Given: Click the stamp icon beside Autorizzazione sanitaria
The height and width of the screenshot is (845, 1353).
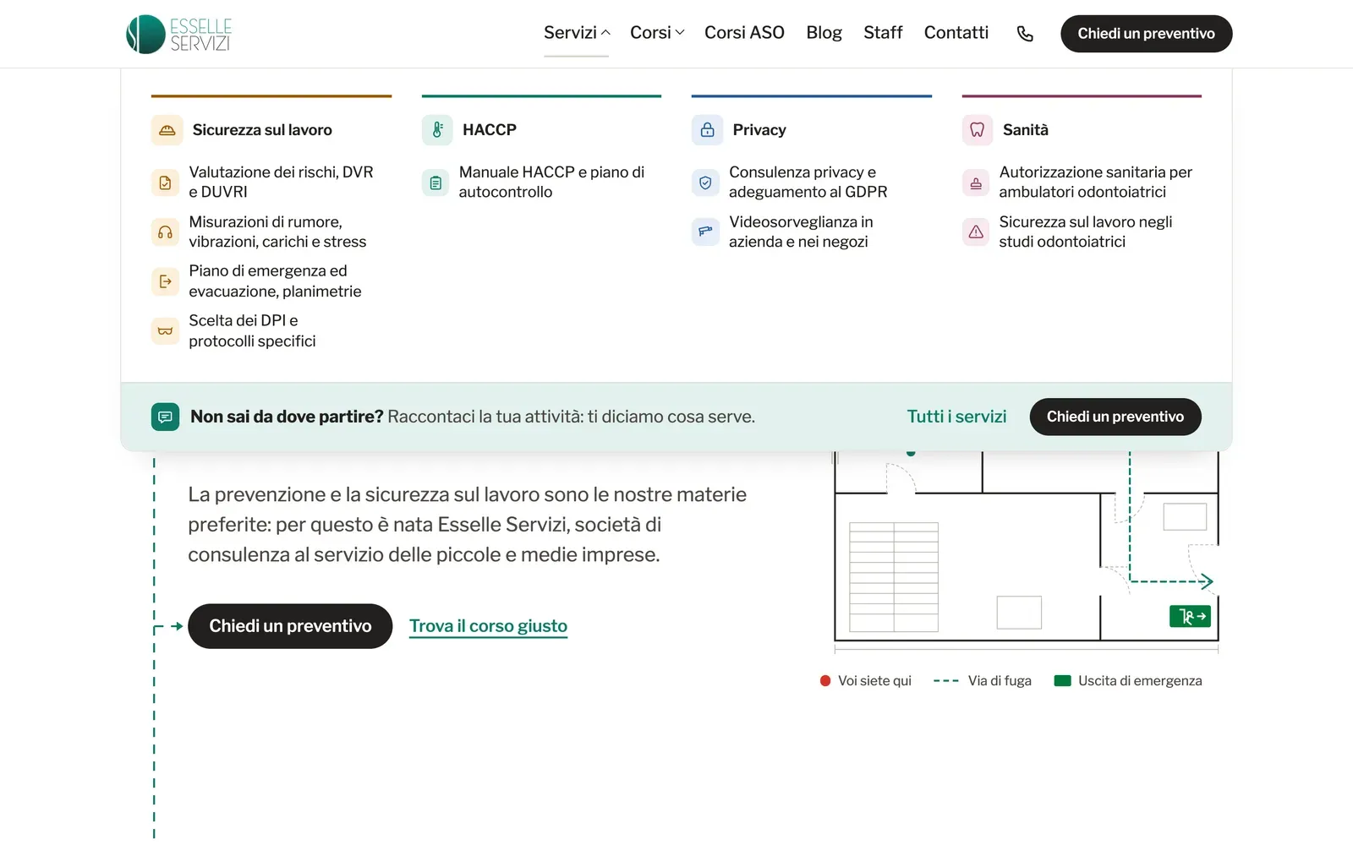Looking at the screenshot, I should [x=976, y=183].
